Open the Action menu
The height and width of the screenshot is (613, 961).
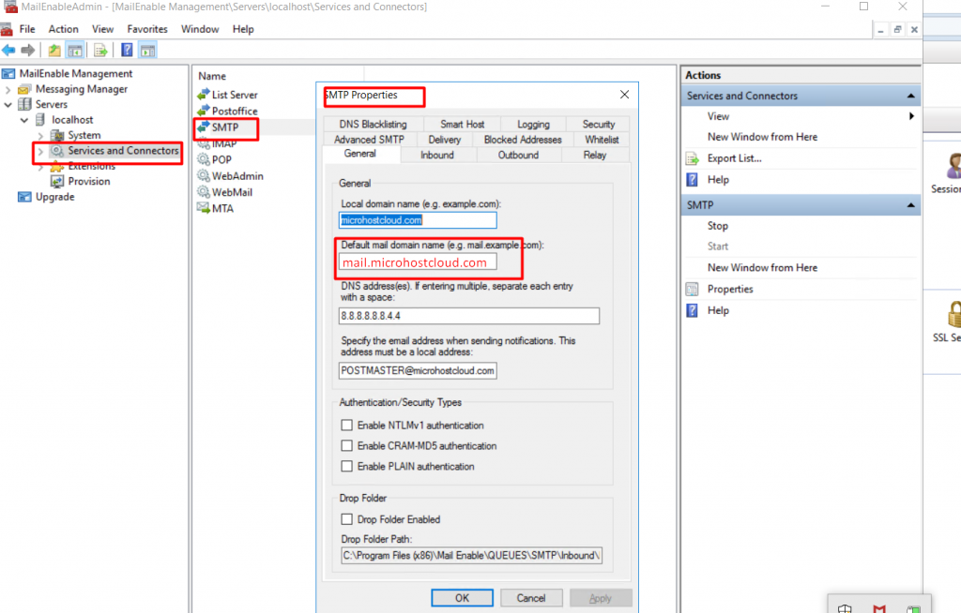tap(63, 29)
